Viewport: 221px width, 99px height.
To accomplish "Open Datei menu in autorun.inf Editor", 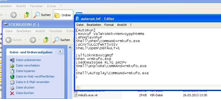I will pos(80,25).
